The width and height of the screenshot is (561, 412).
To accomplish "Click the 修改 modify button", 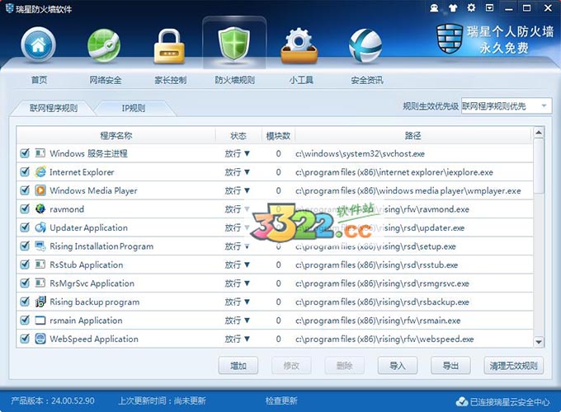I will tap(291, 366).
